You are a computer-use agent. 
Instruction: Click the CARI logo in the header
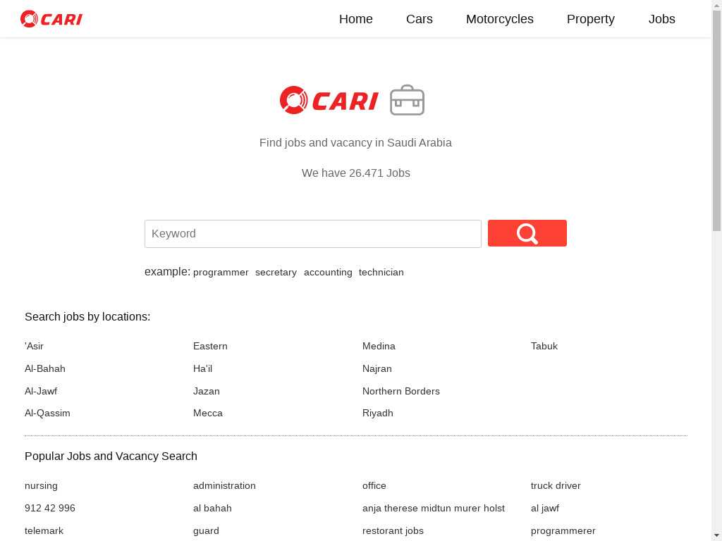(51, 19)
